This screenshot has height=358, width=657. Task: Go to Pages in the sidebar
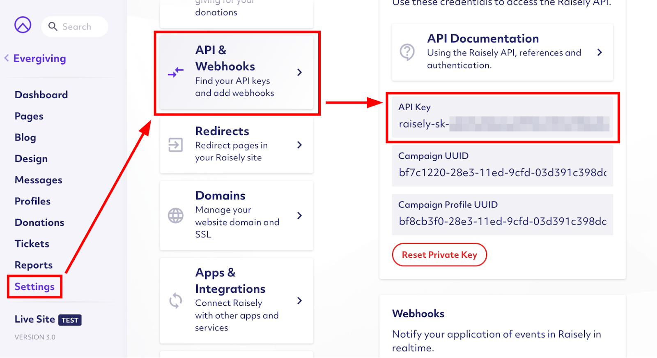(29, 116)
